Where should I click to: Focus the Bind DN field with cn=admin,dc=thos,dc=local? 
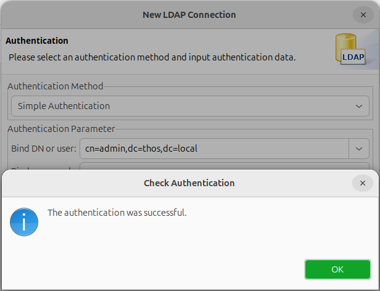214,149
